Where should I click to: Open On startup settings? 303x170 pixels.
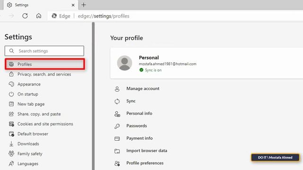[28, 94]
